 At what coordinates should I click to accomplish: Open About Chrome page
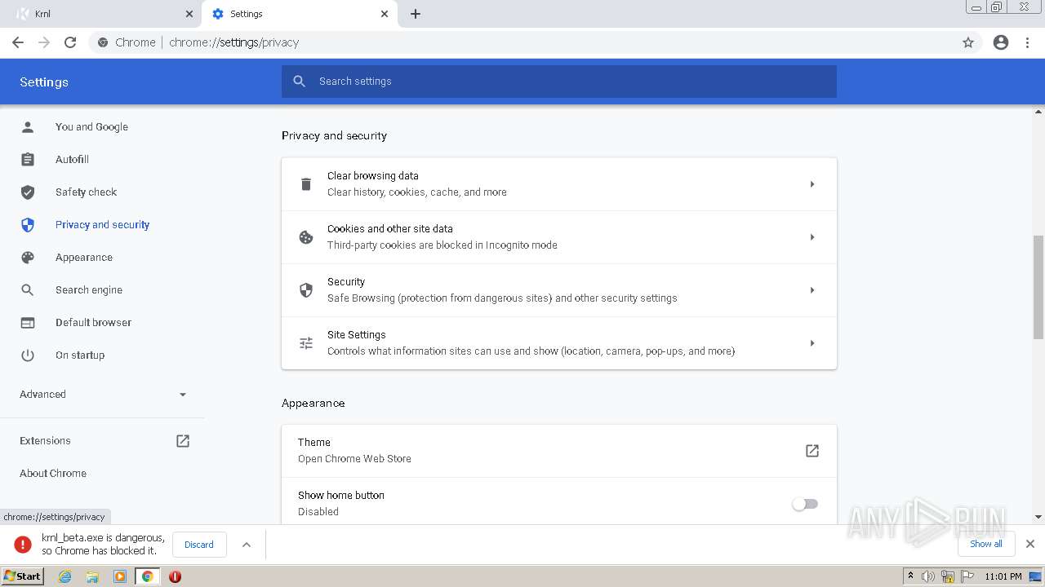tap(53, 473)
